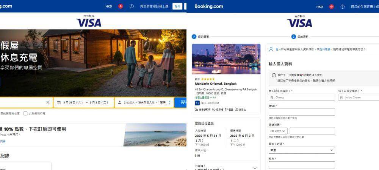Click the 註冊 register button on left page
Screen dimensions: 379x170
point(177,6)
